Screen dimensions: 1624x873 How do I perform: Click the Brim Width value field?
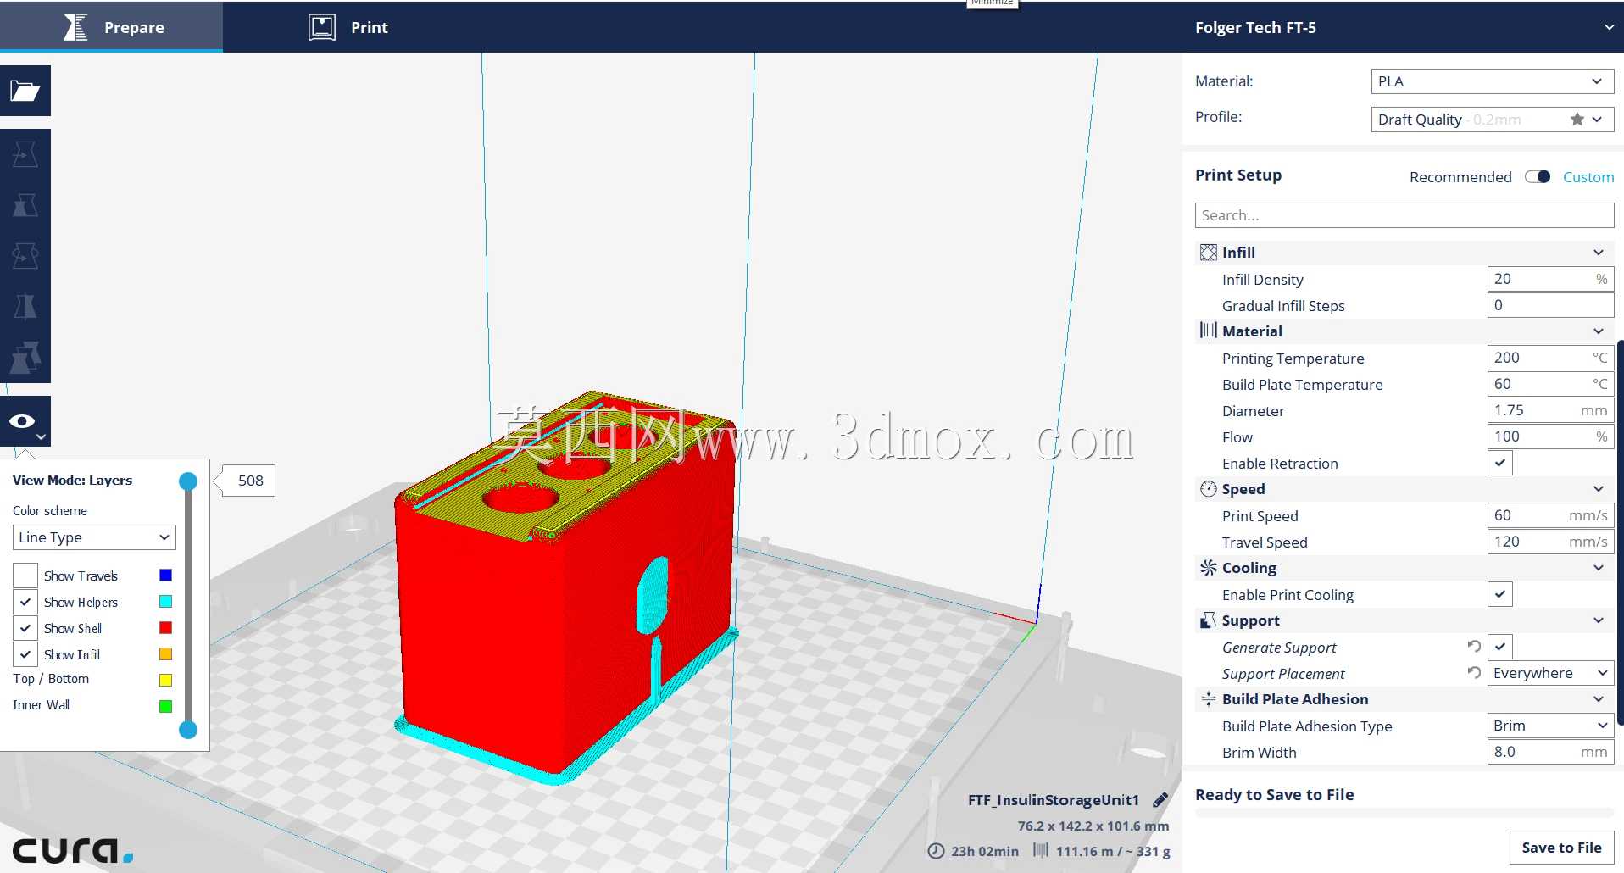1550,752
